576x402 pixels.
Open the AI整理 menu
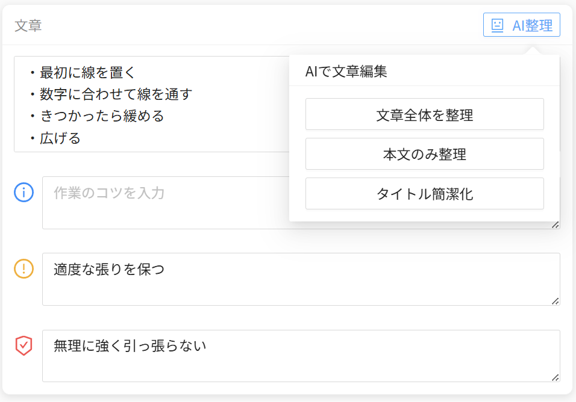click(x=522, y=25)
